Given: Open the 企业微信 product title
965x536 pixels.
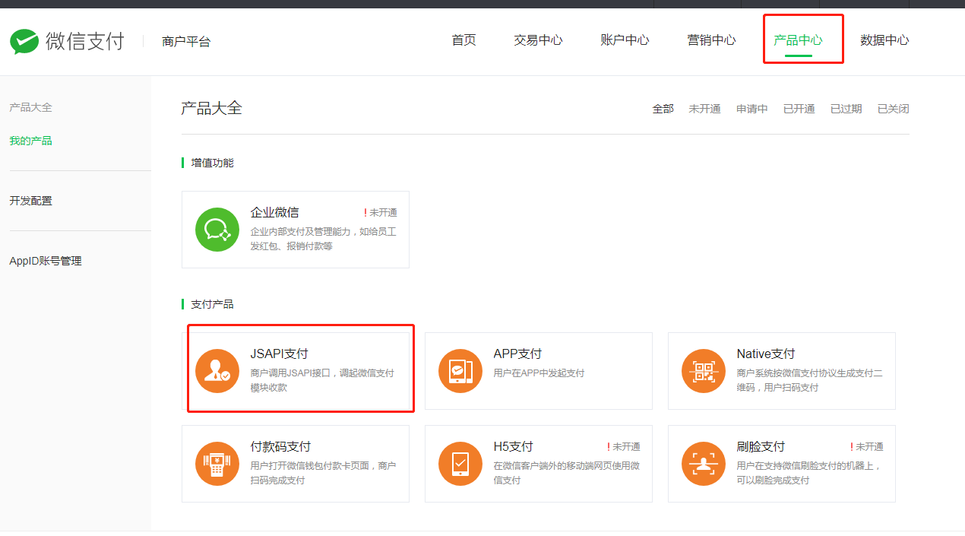Looking at the screenshot, I should pyautogui.click(x=274, y=212).
